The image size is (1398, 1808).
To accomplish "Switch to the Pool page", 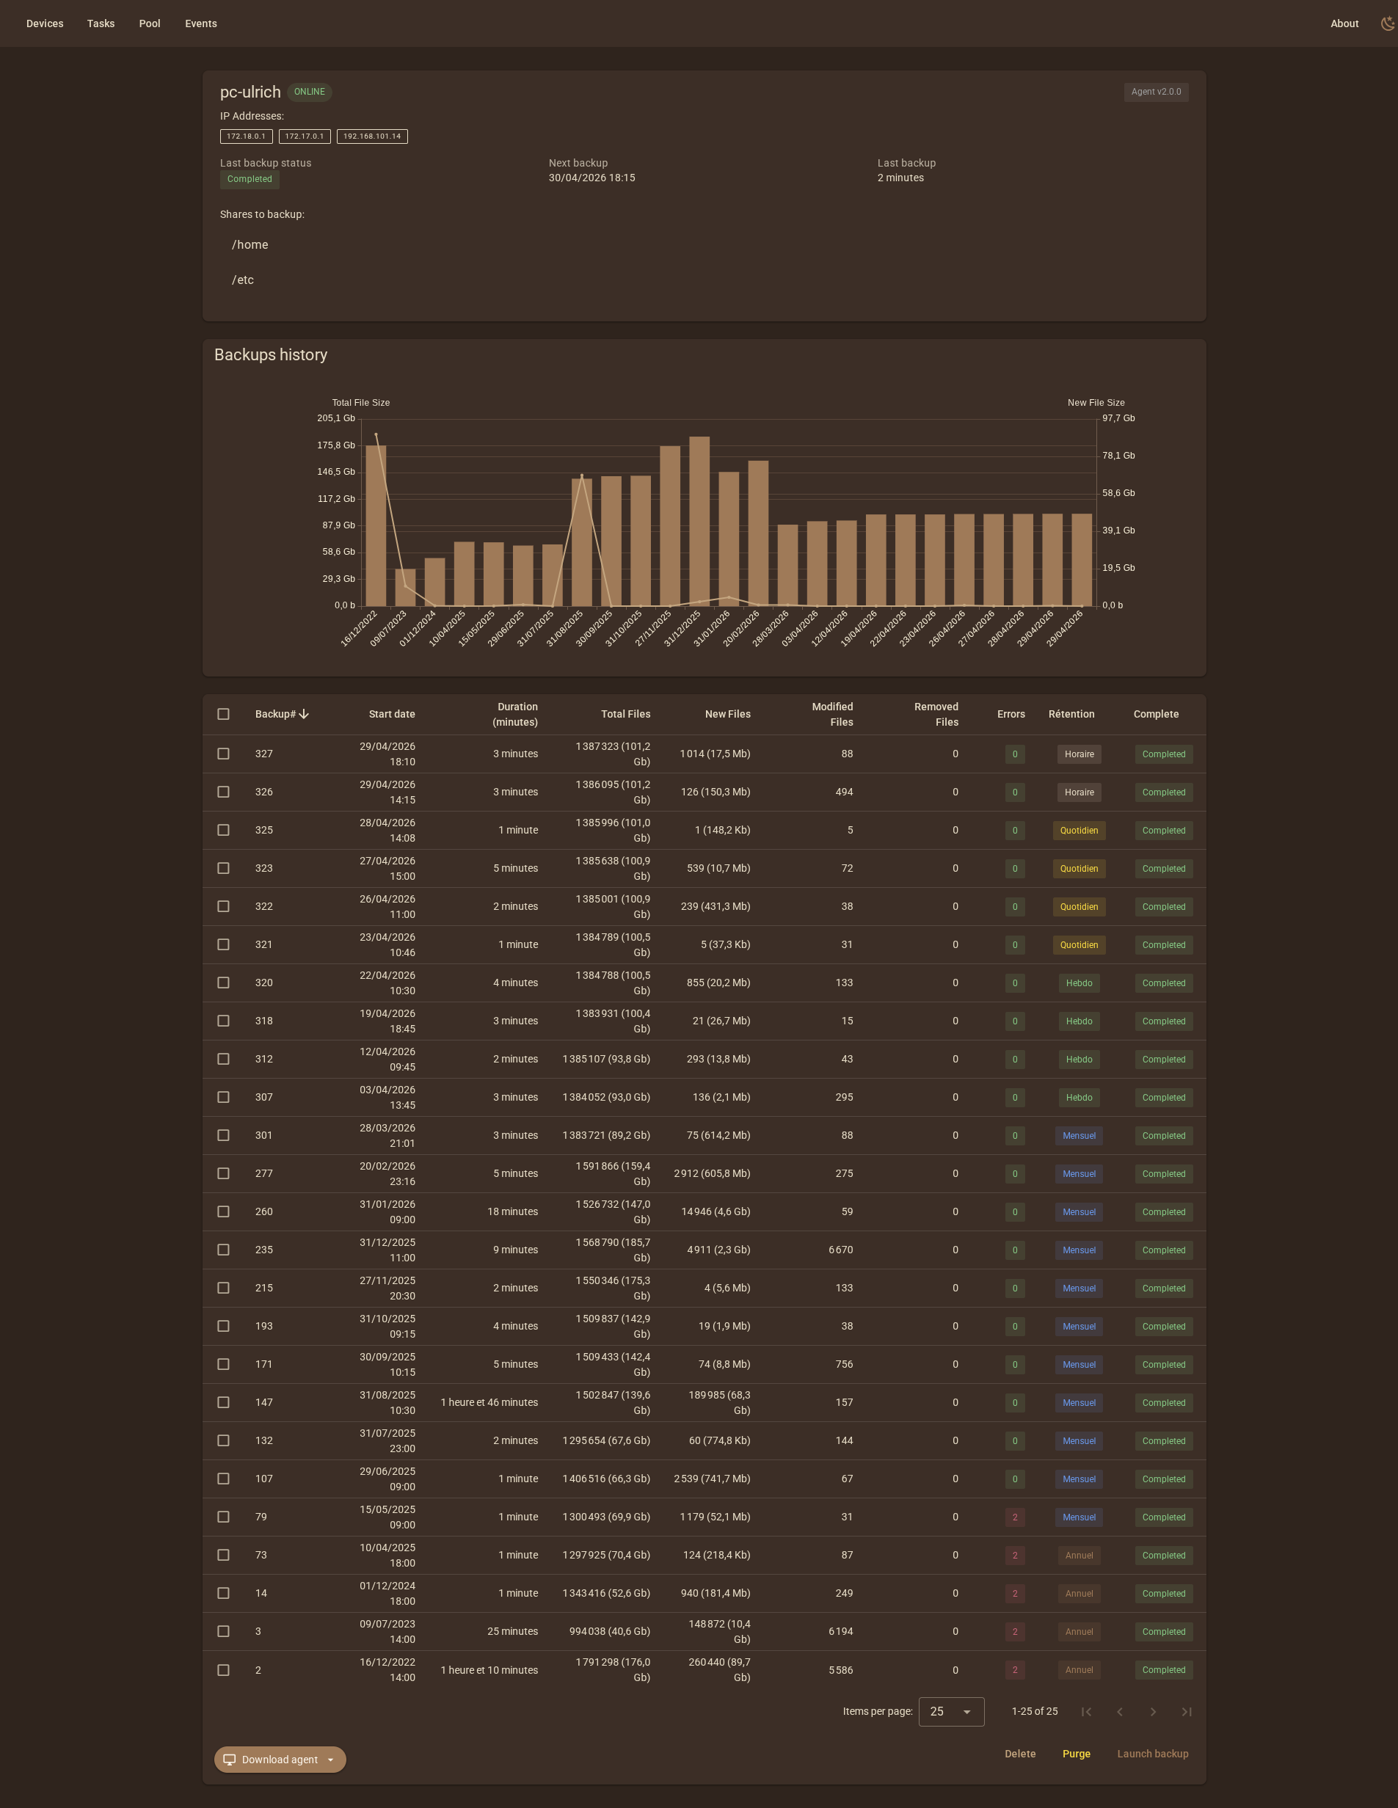I will [x=150, y=23].
